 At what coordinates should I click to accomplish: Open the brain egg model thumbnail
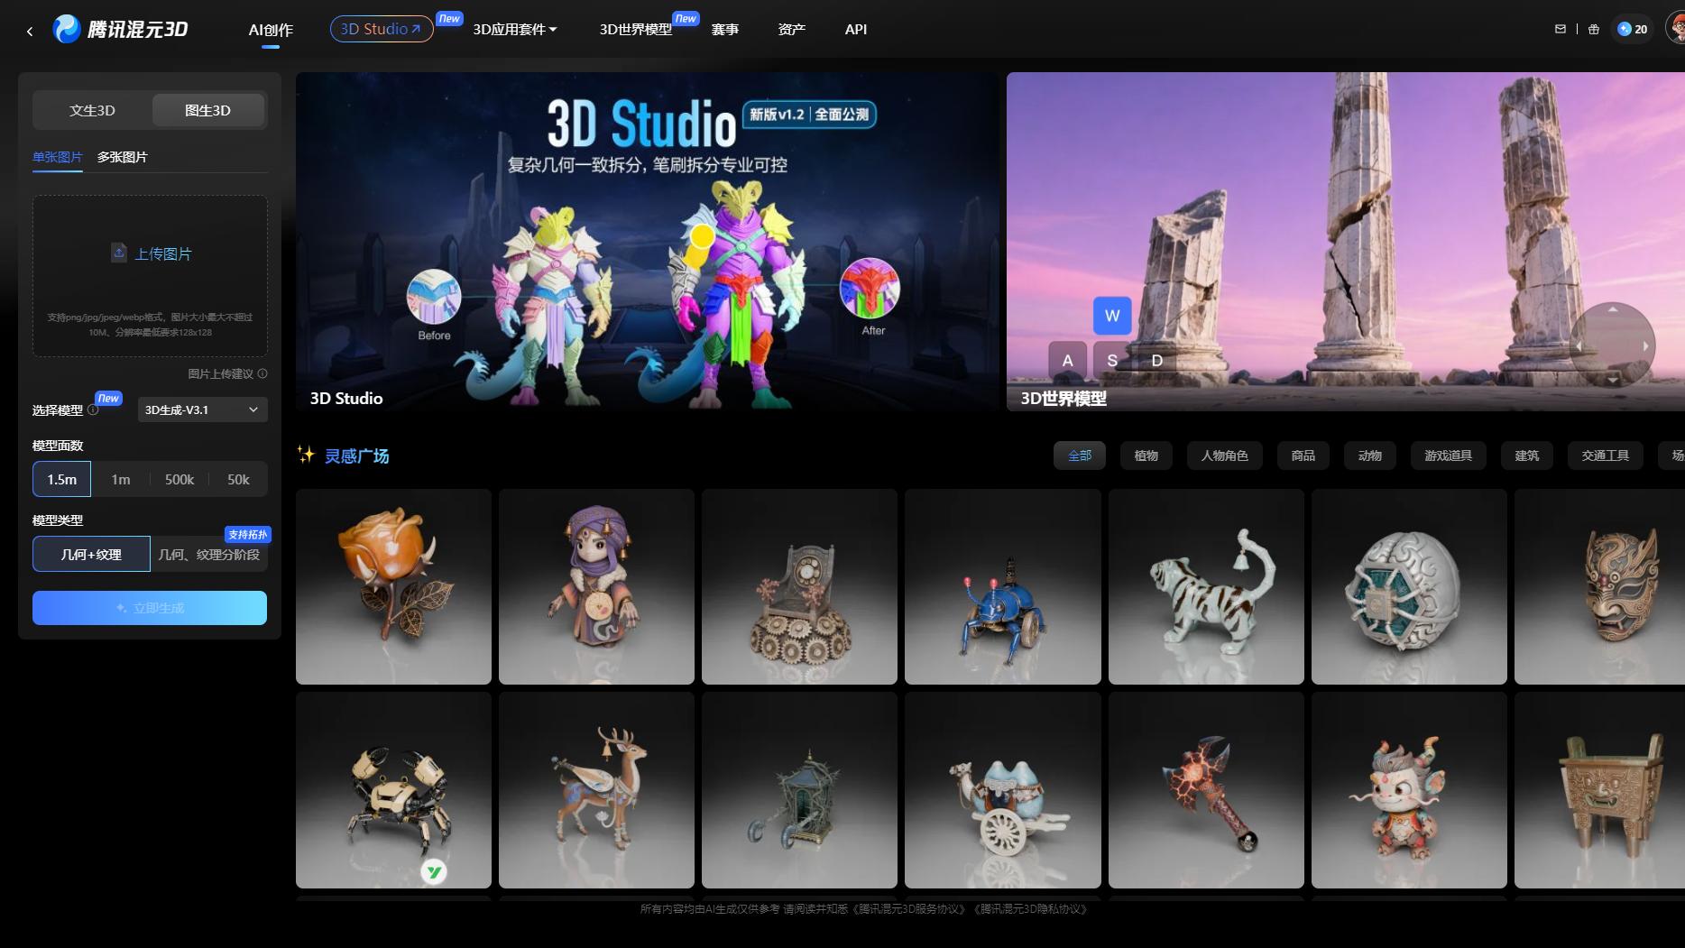1409,586
